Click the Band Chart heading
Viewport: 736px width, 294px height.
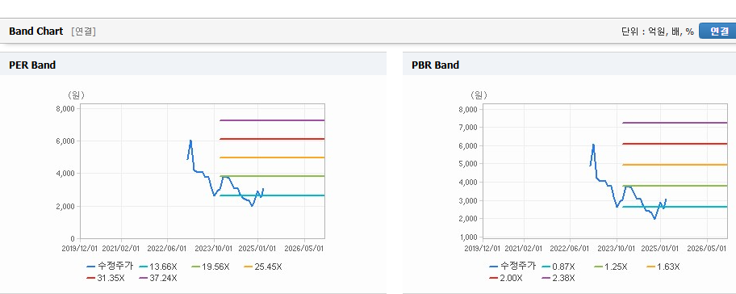point(36,31)
